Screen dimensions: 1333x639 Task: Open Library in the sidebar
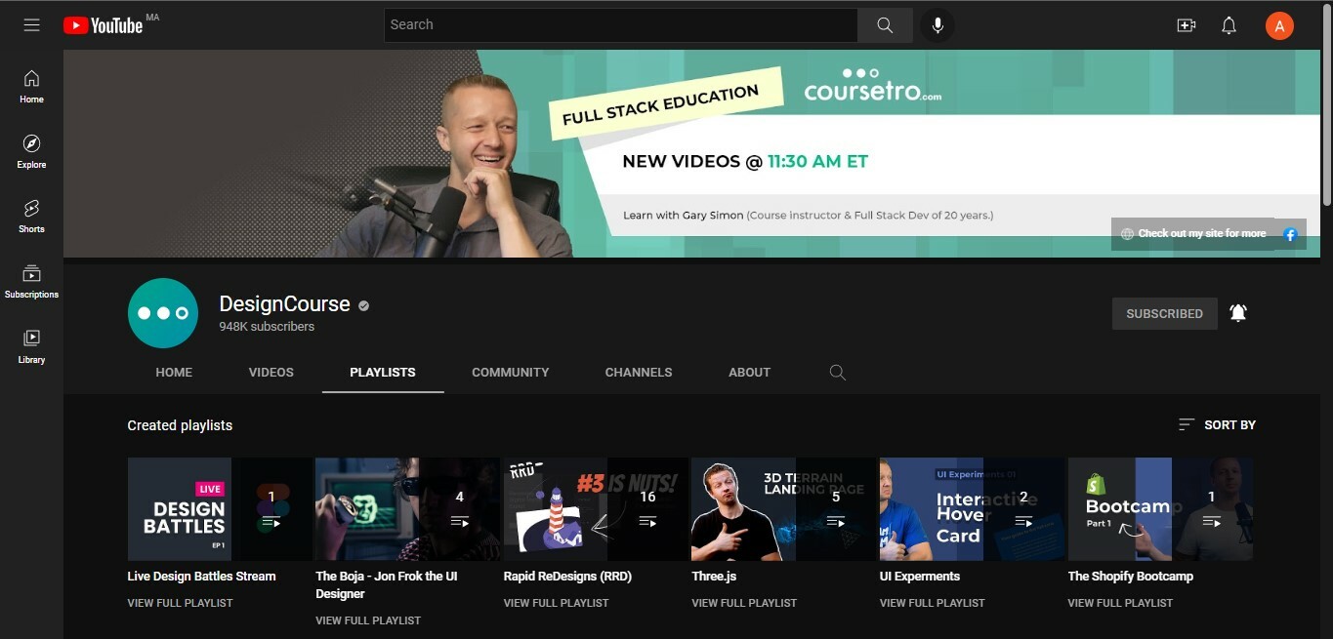(31, 346)
